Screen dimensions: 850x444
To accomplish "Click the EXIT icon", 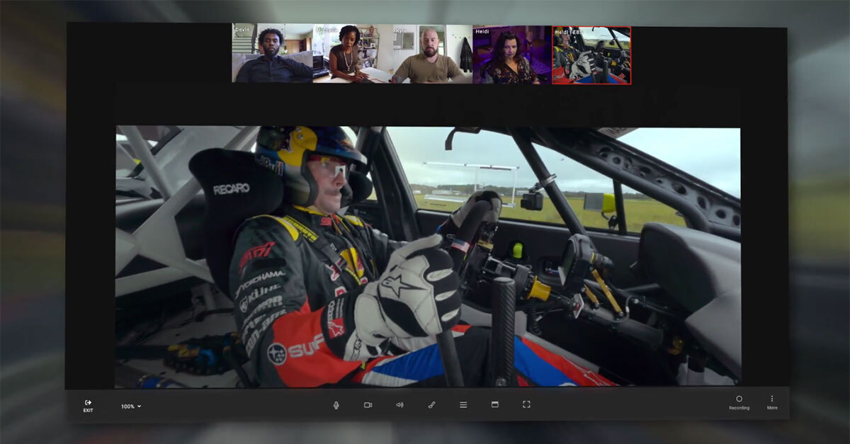I will tap(88, 405).
